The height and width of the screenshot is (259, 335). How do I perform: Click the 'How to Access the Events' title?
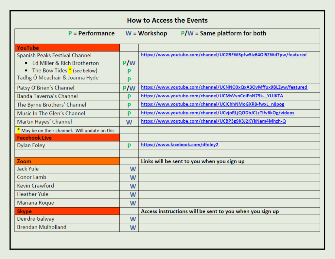pyautogui.click(x=167, y=20)
